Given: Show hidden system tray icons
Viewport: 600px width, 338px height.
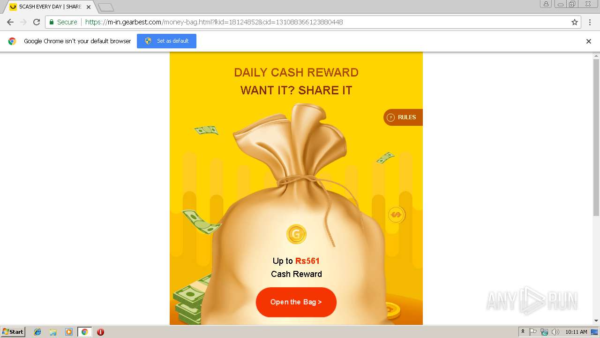Looking at the screenshot, I should tap(523, 332).
